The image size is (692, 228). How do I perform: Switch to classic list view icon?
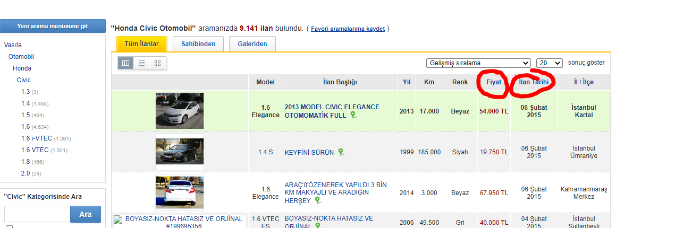142,63
